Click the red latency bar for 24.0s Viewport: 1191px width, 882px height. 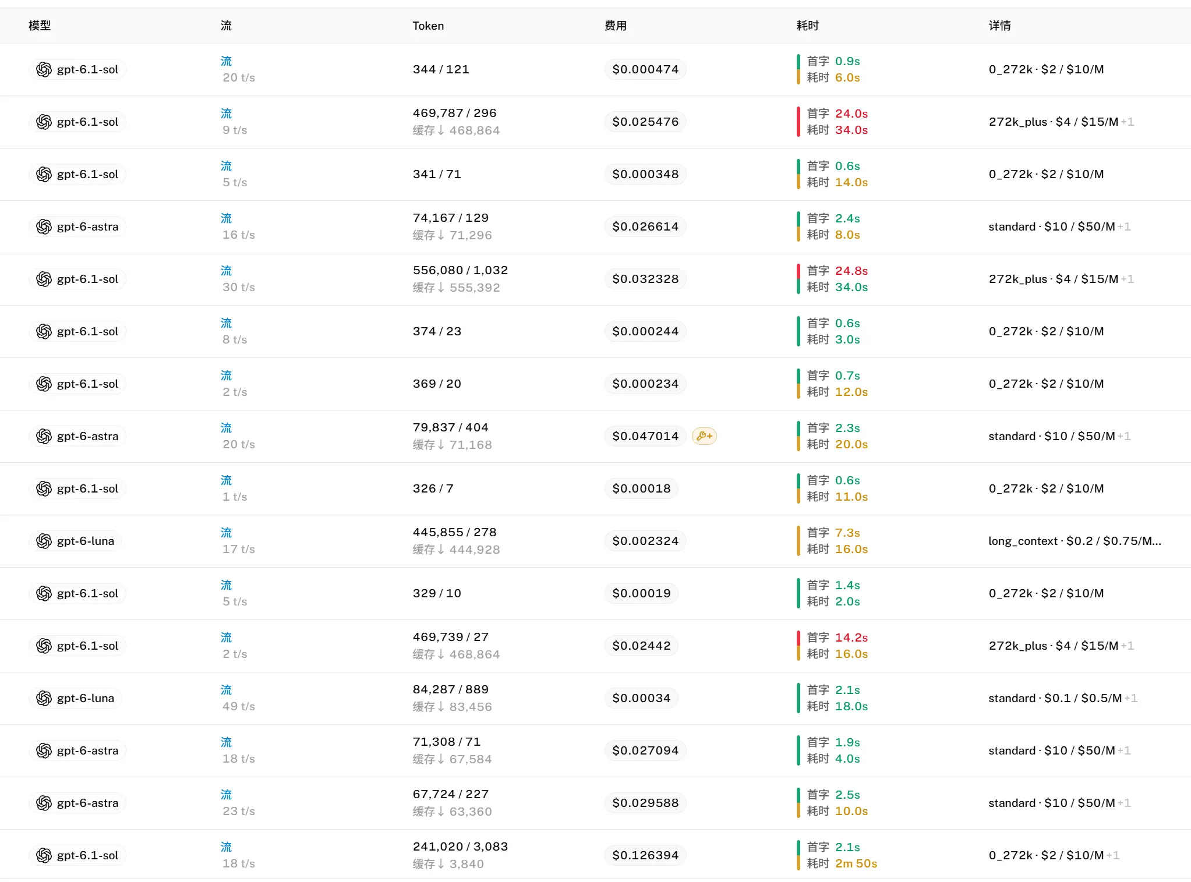point(798,122)
